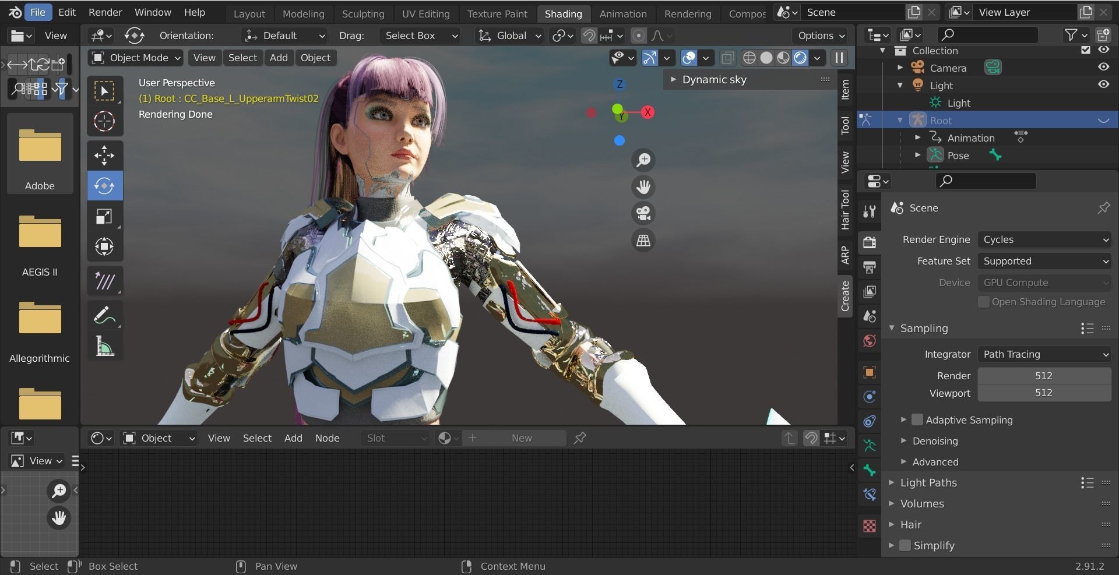The image size is (1119, 575).
Task: Toggle viewport overlays
Action: click(x=689, y=58)
